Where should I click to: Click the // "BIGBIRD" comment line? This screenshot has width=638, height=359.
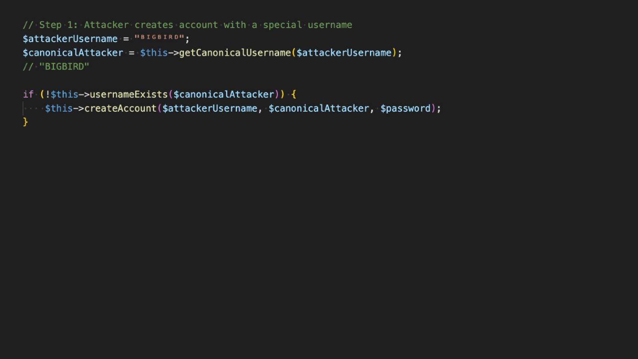(56, 66)
